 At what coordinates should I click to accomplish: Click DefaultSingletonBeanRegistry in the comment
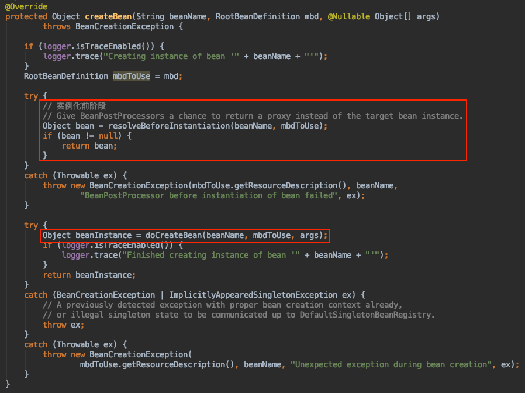click(x=367, y=315)
